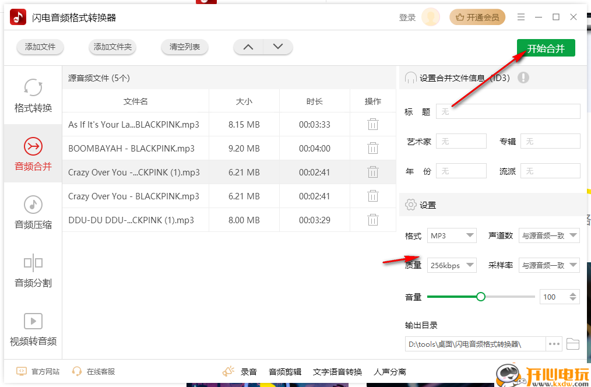This screenshot has height=387, width=591.
Task: Click the 标题 title input field
Action: coord(507,111)
